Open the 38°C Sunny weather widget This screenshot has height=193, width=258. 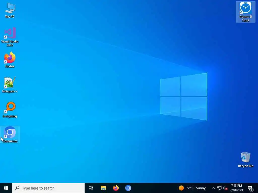[x=192, y=188]
